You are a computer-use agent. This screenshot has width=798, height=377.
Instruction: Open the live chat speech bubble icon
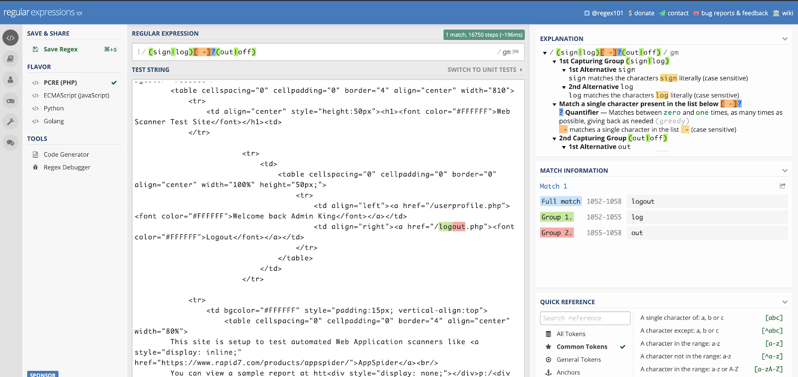[10, 143]
